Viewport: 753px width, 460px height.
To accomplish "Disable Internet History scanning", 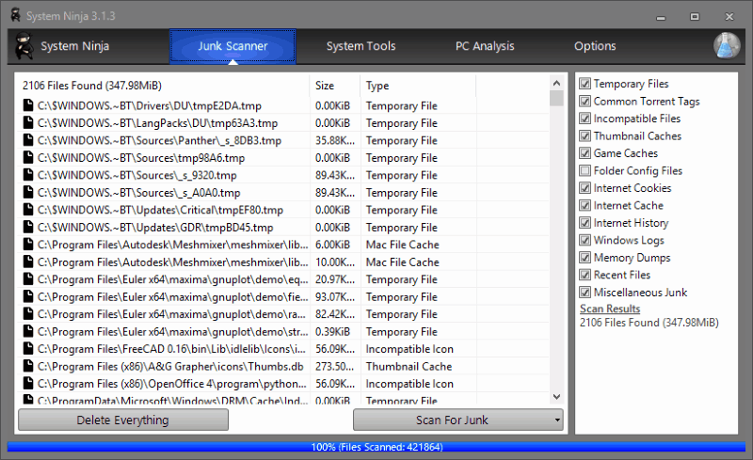I will click(x=585, y=223).
